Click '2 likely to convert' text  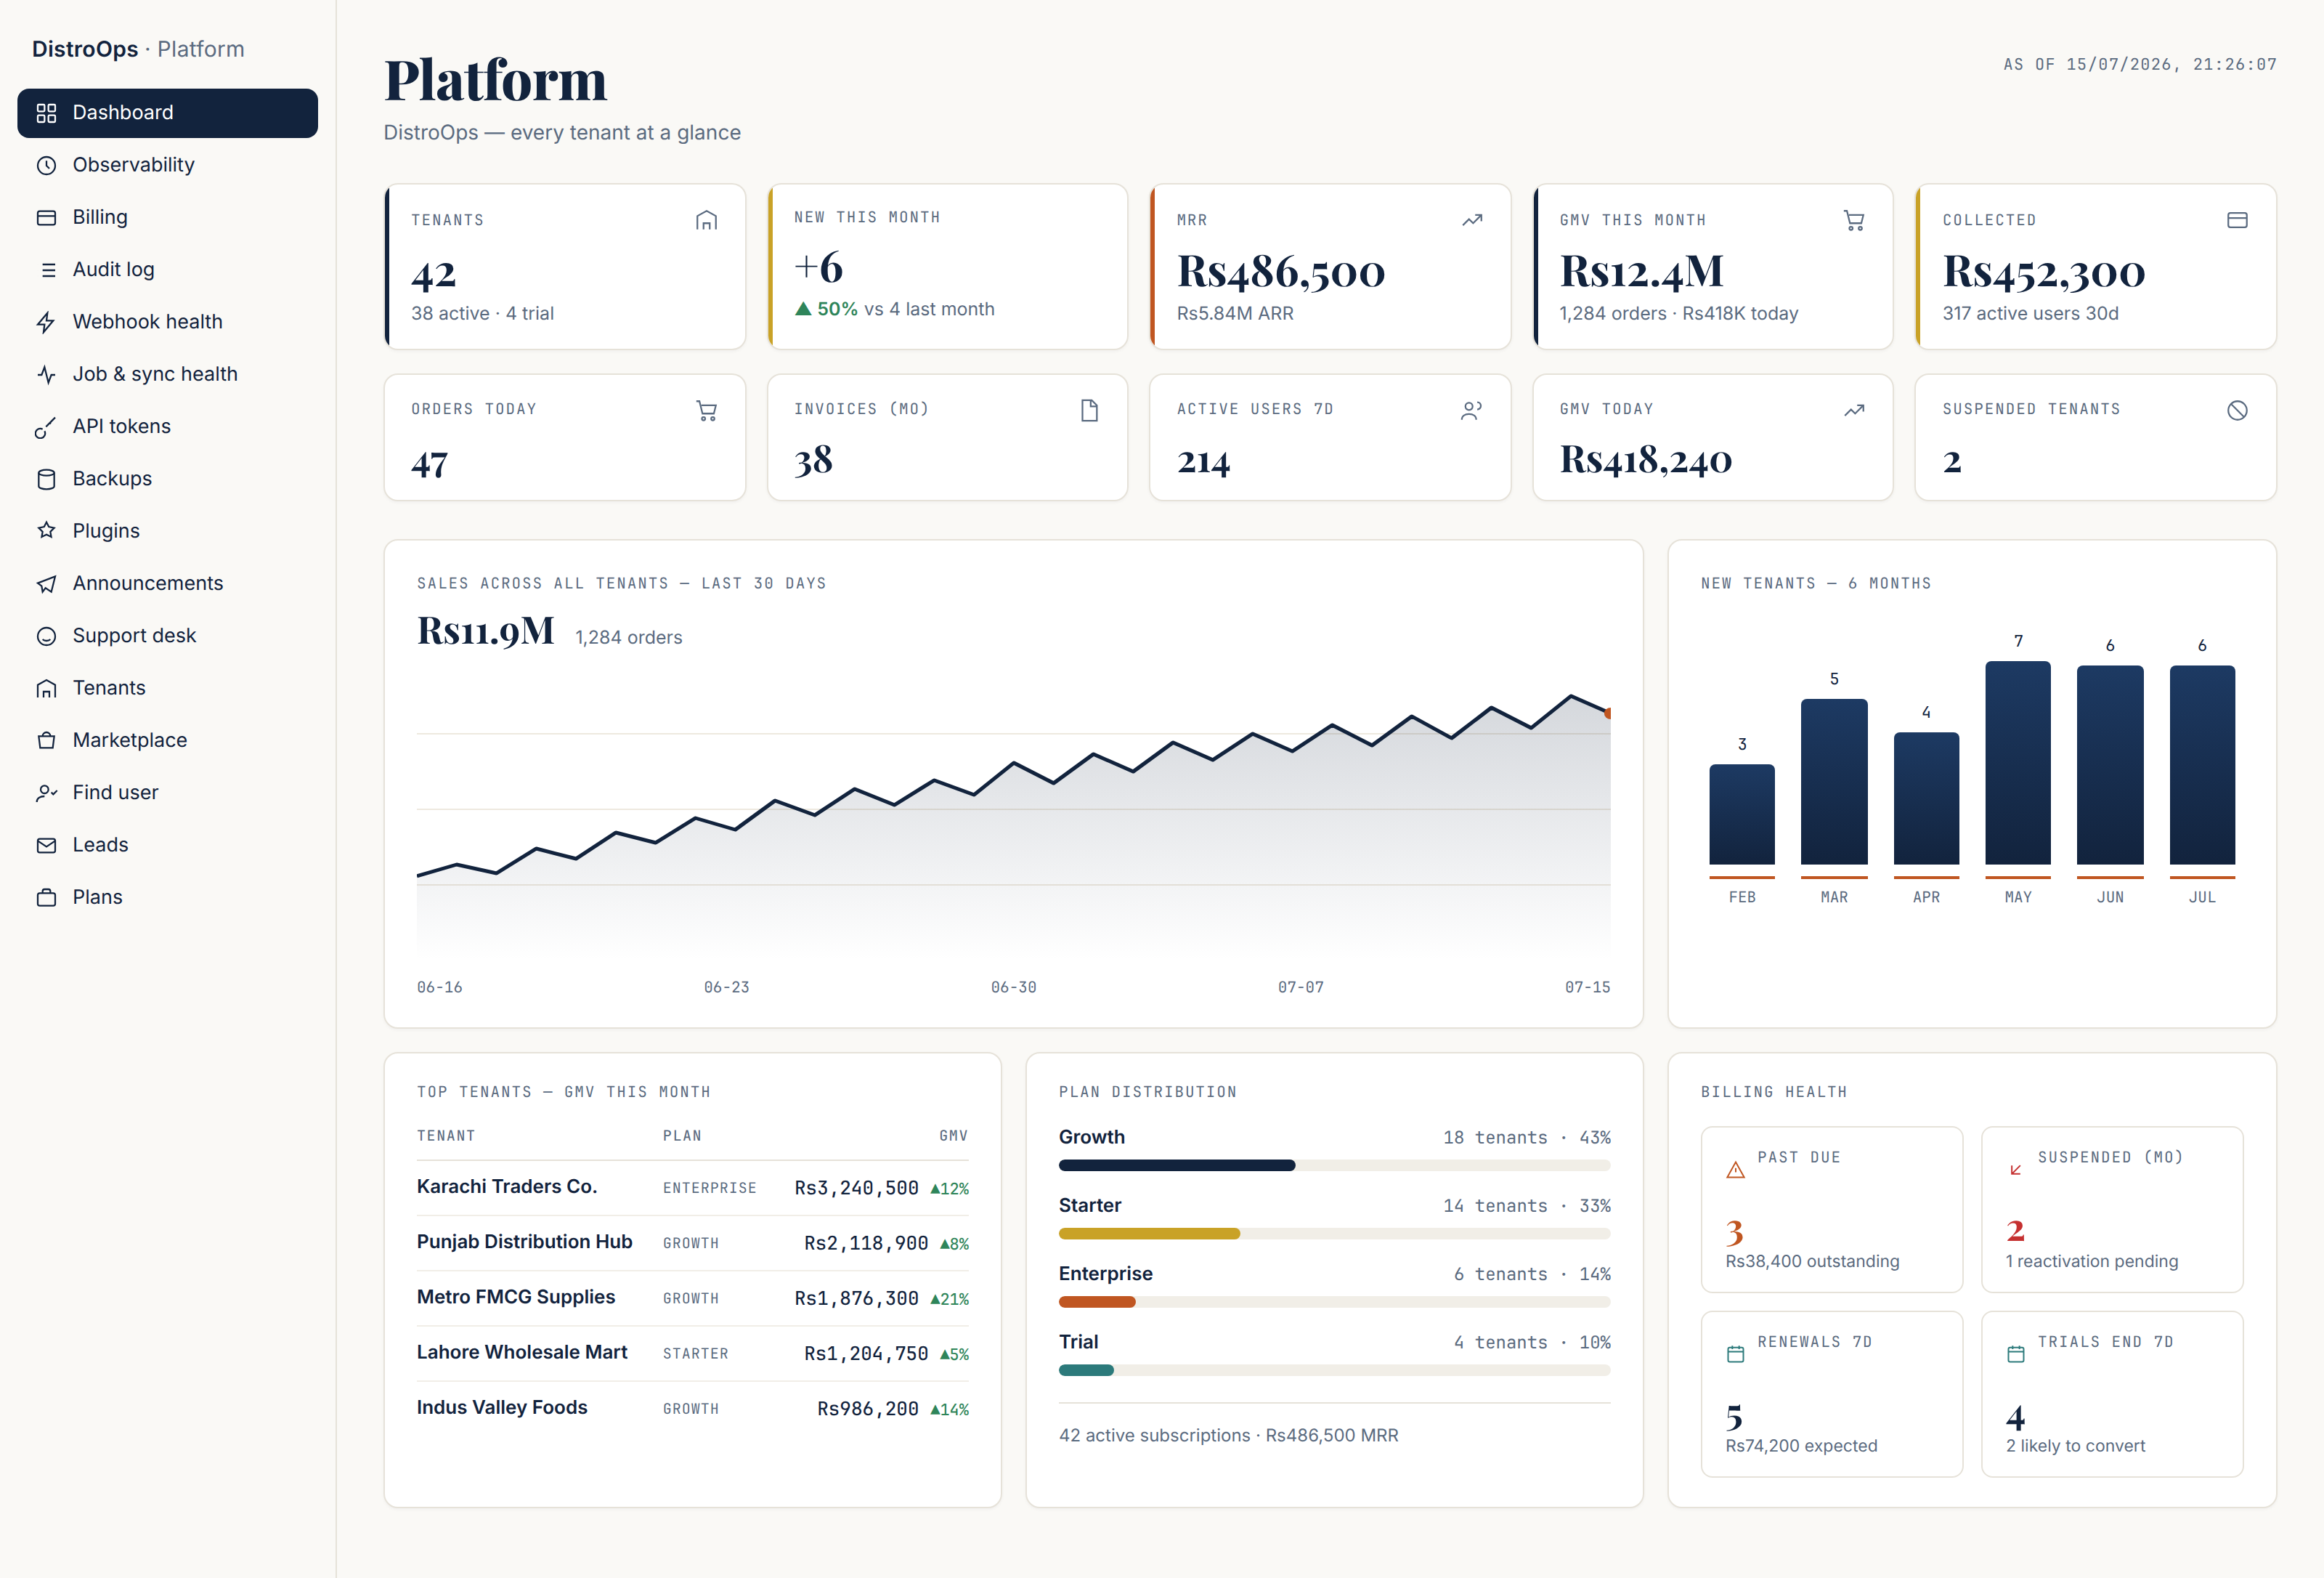pos(2075,1446)
